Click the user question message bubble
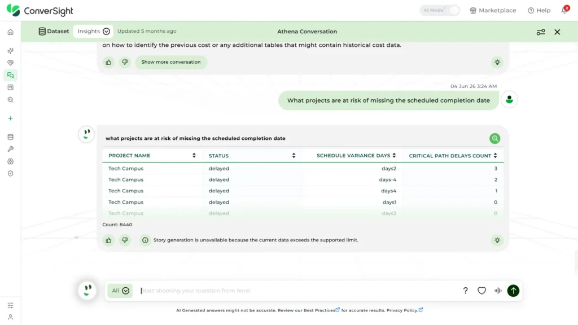The height and width of the screenshot is (325, 578). pyautogui.click(x=388, y=100)
